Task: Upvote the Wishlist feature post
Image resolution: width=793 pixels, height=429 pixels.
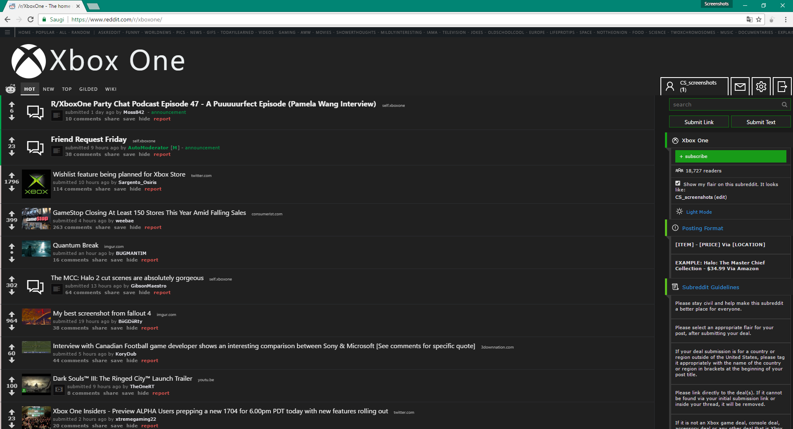Action: point(12,175)
